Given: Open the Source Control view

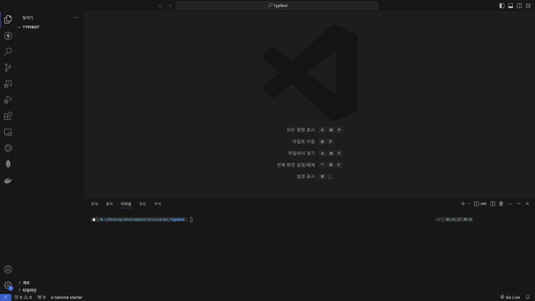Looking at the screenshot, I should 8,68.
